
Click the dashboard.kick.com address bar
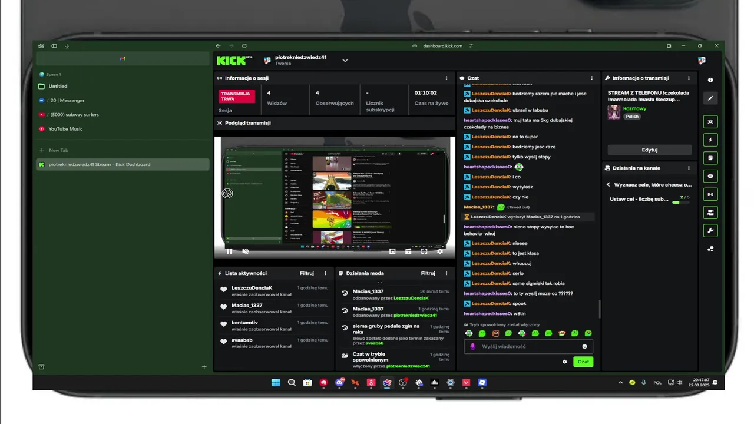[442, 46]
